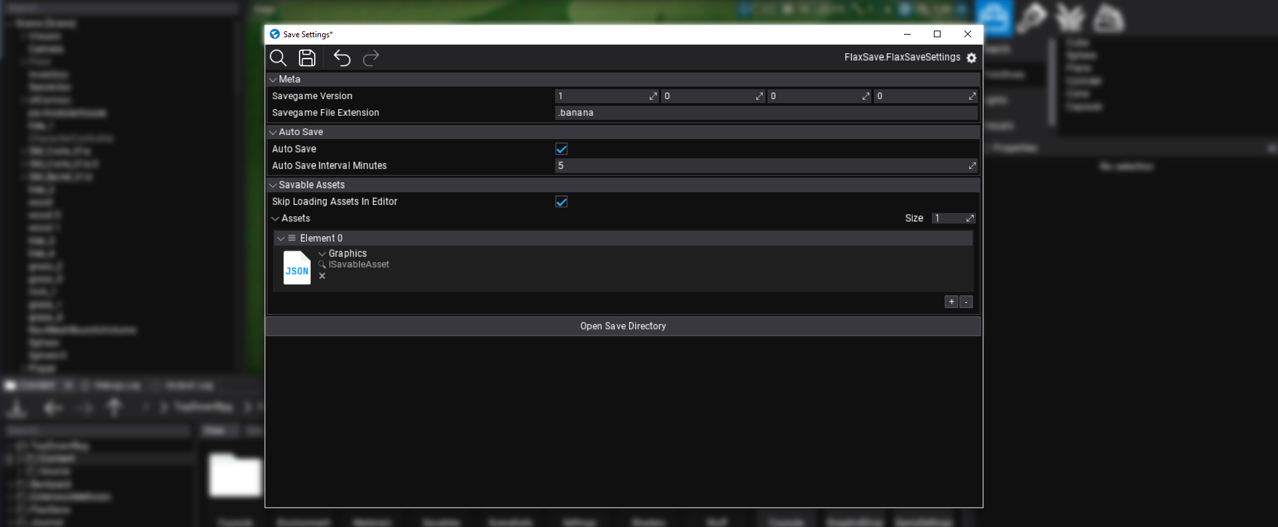1278x527 pixels.
Task: Click the Savegame File Extension field showing .banana
Action: (x=766, y=113)
